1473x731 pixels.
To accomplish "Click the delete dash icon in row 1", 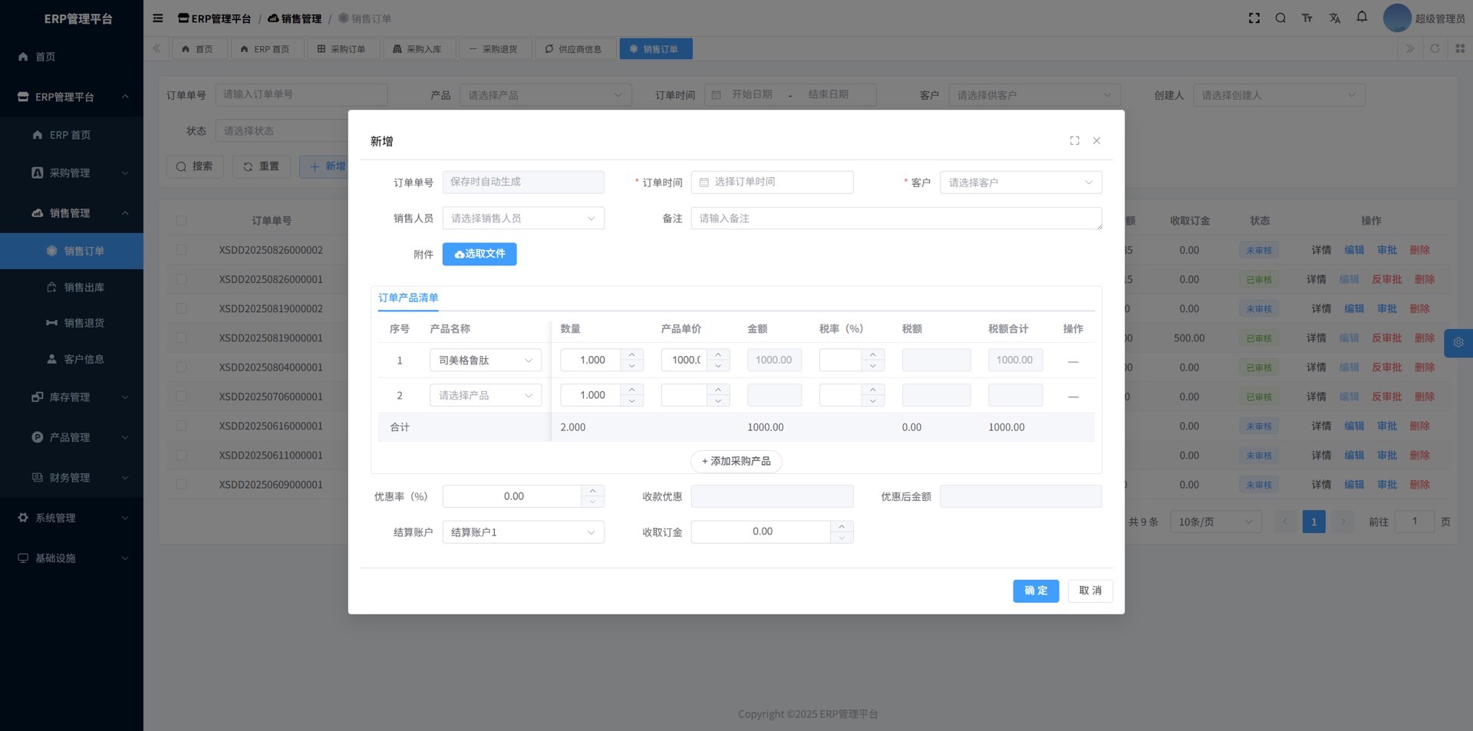I will (1073, 361).
